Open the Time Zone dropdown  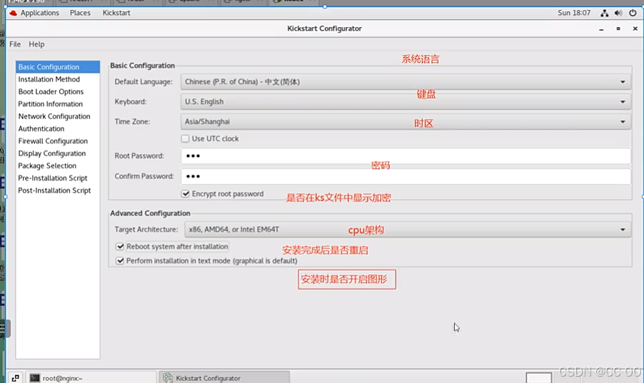(x=406, y=121)
